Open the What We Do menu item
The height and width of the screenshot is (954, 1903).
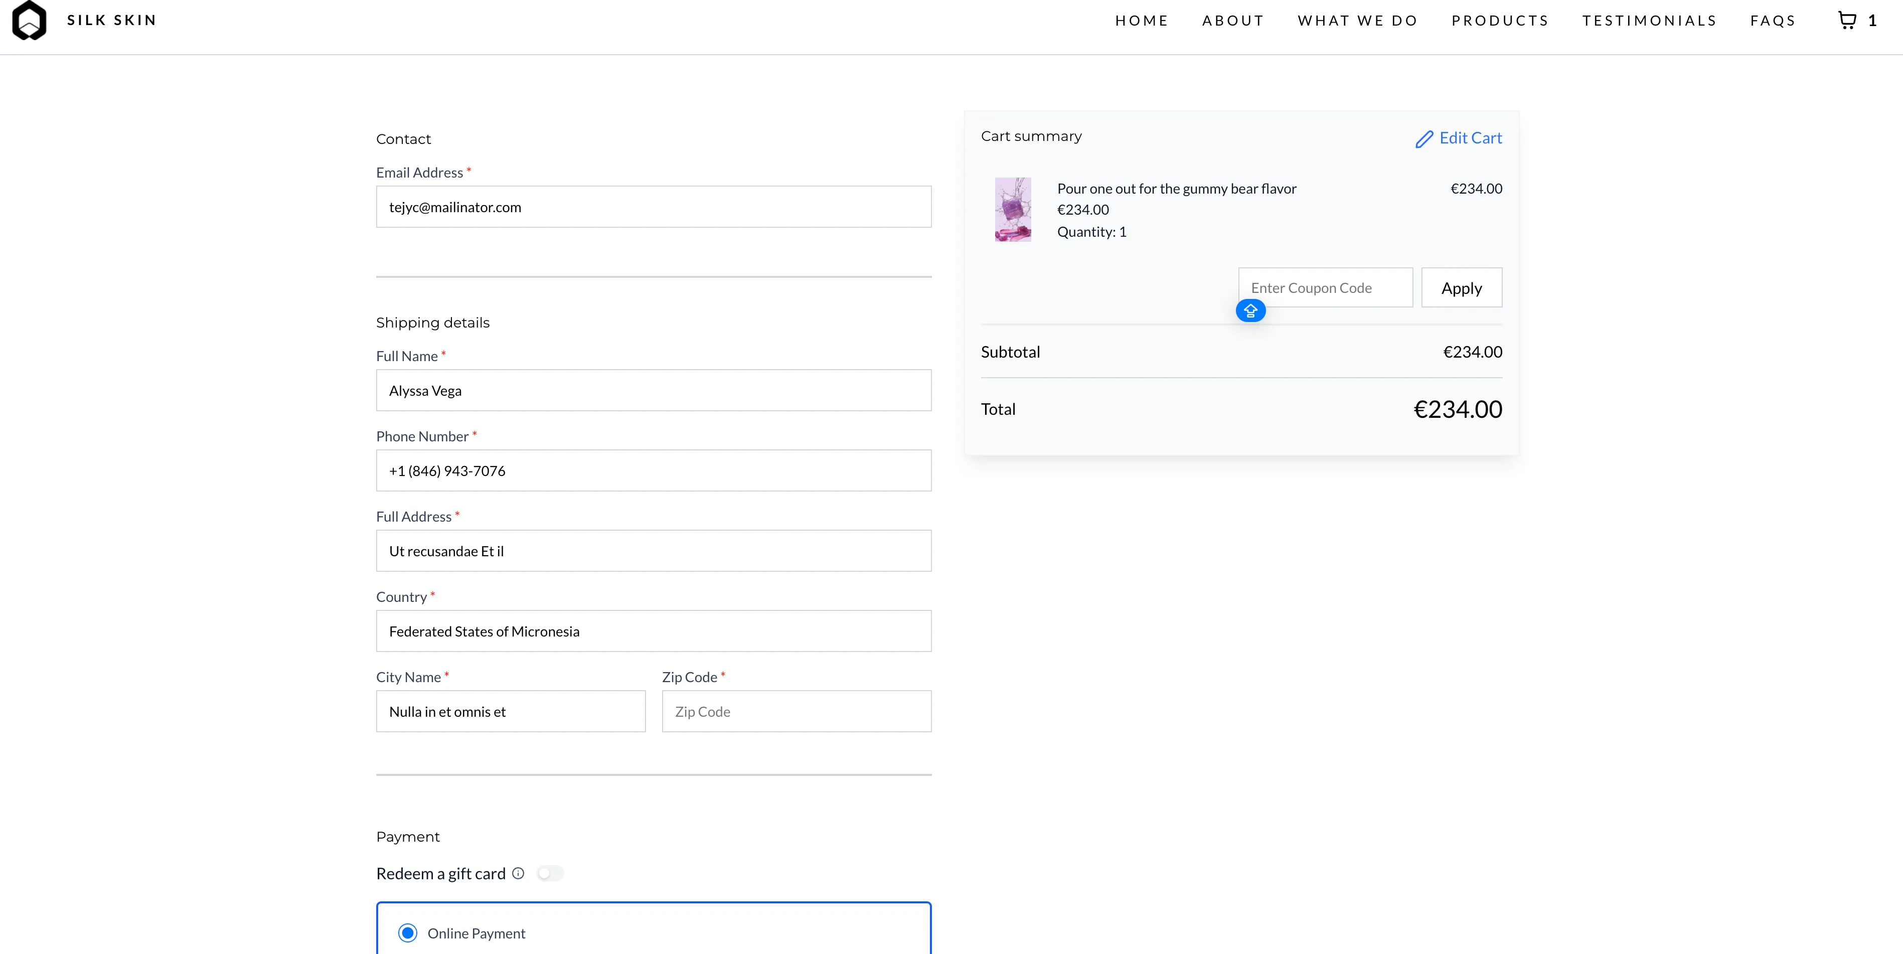tap(1357, 21)
